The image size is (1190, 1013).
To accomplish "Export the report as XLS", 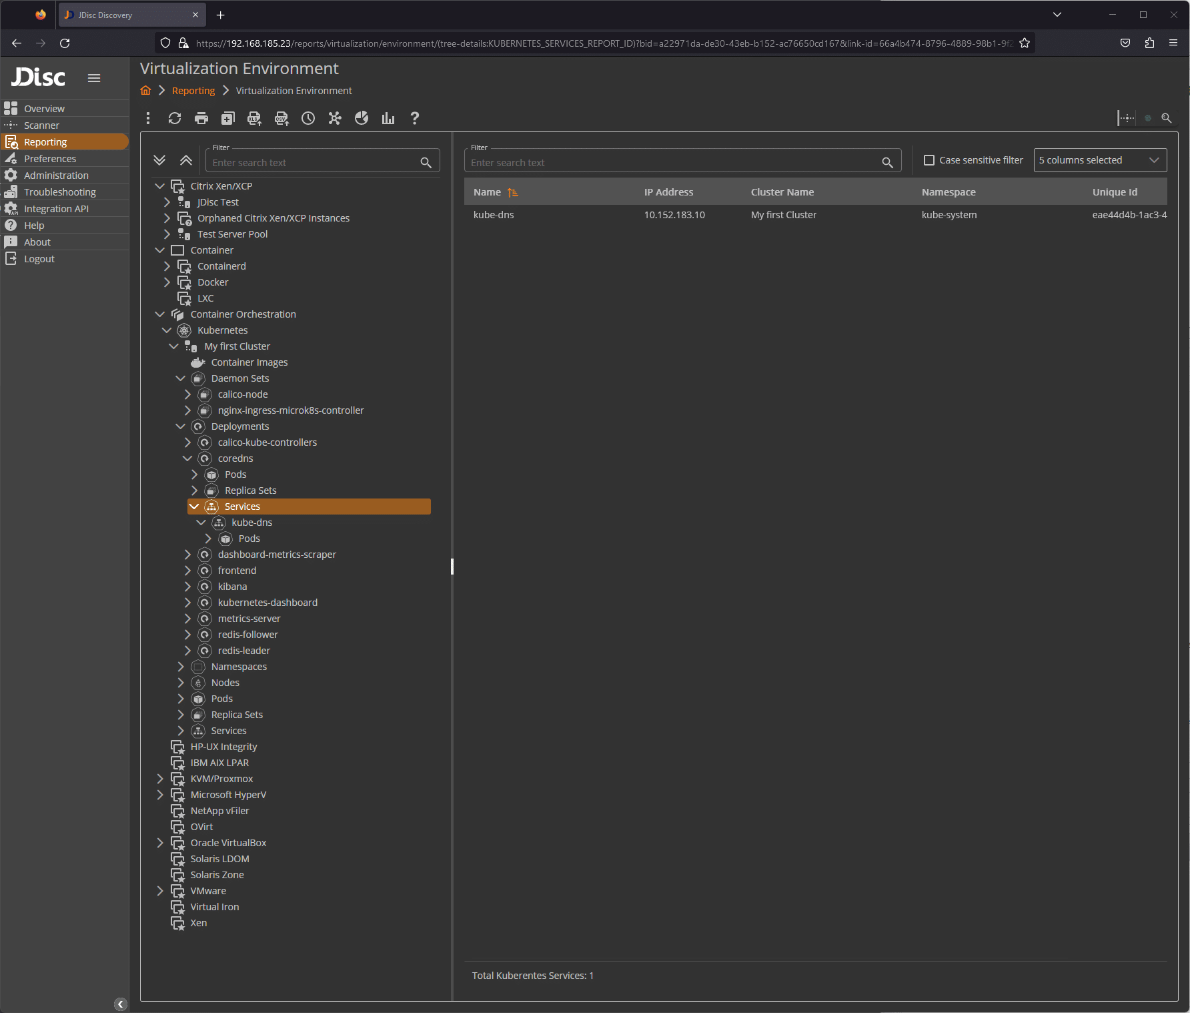I will [x=254, y=118].
